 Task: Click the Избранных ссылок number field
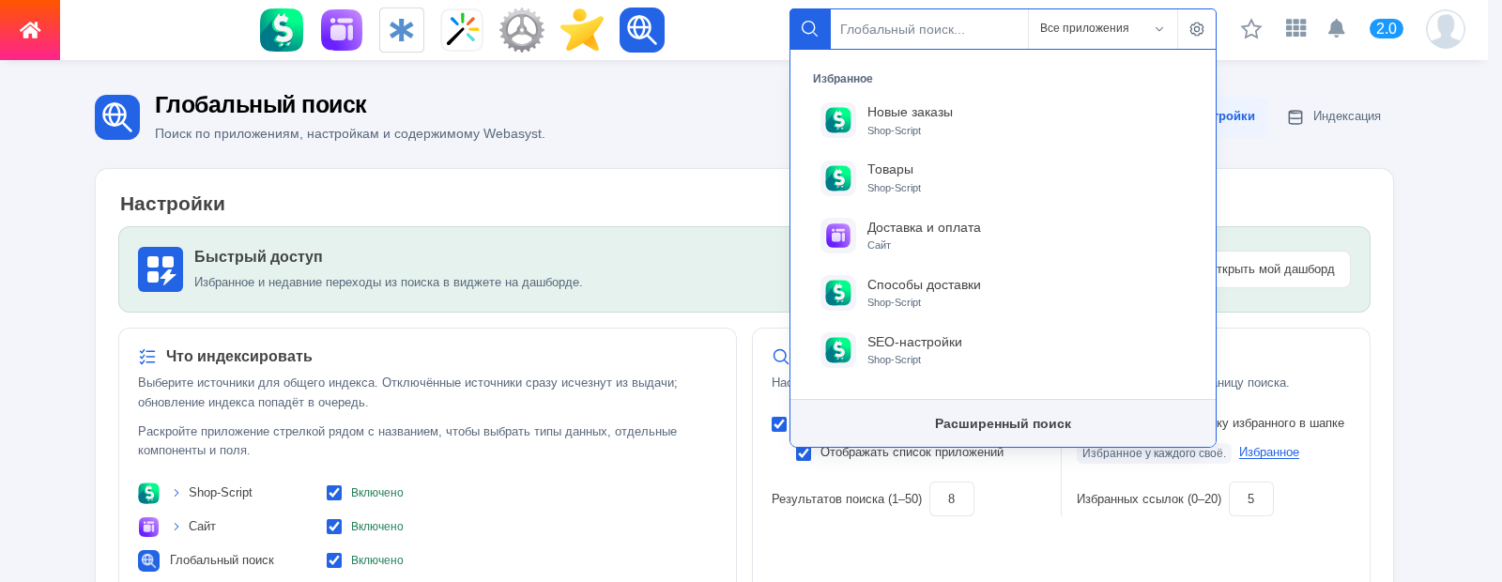(x=1251, y=498)
